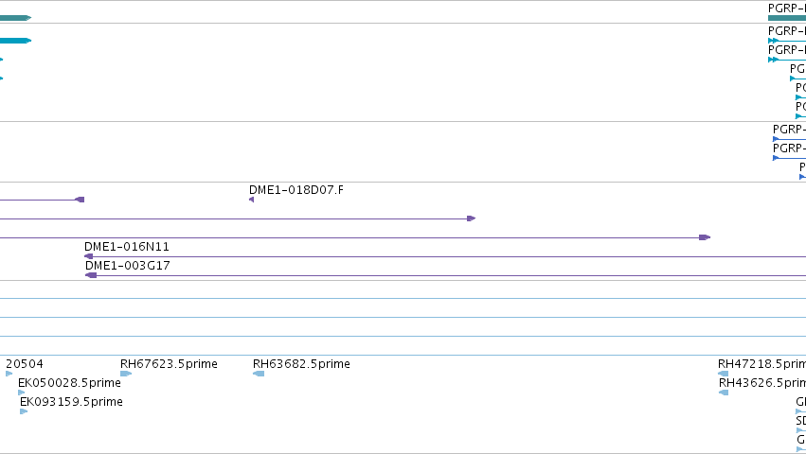
Task: Click the DME1-003G17 clone label
Action: coord(128,266)
